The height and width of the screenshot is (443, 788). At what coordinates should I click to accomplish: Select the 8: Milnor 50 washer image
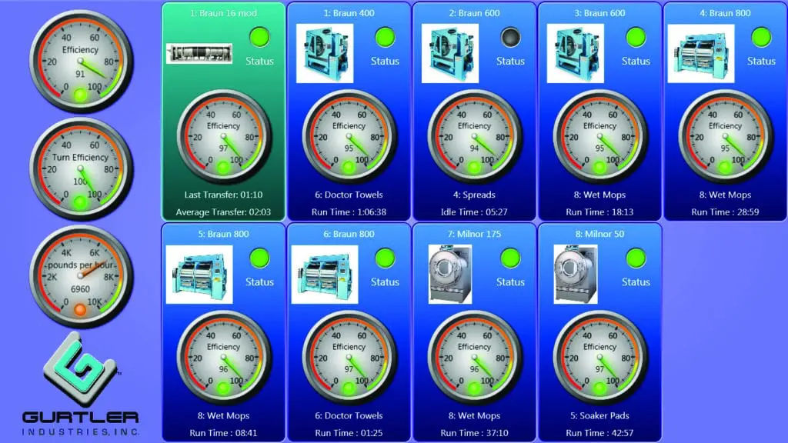pyautogui.click(x=576, y=274)
